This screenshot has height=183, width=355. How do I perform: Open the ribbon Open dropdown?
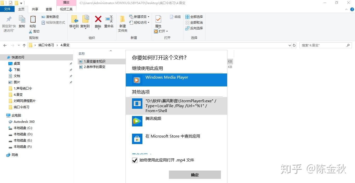pos(161,31)
